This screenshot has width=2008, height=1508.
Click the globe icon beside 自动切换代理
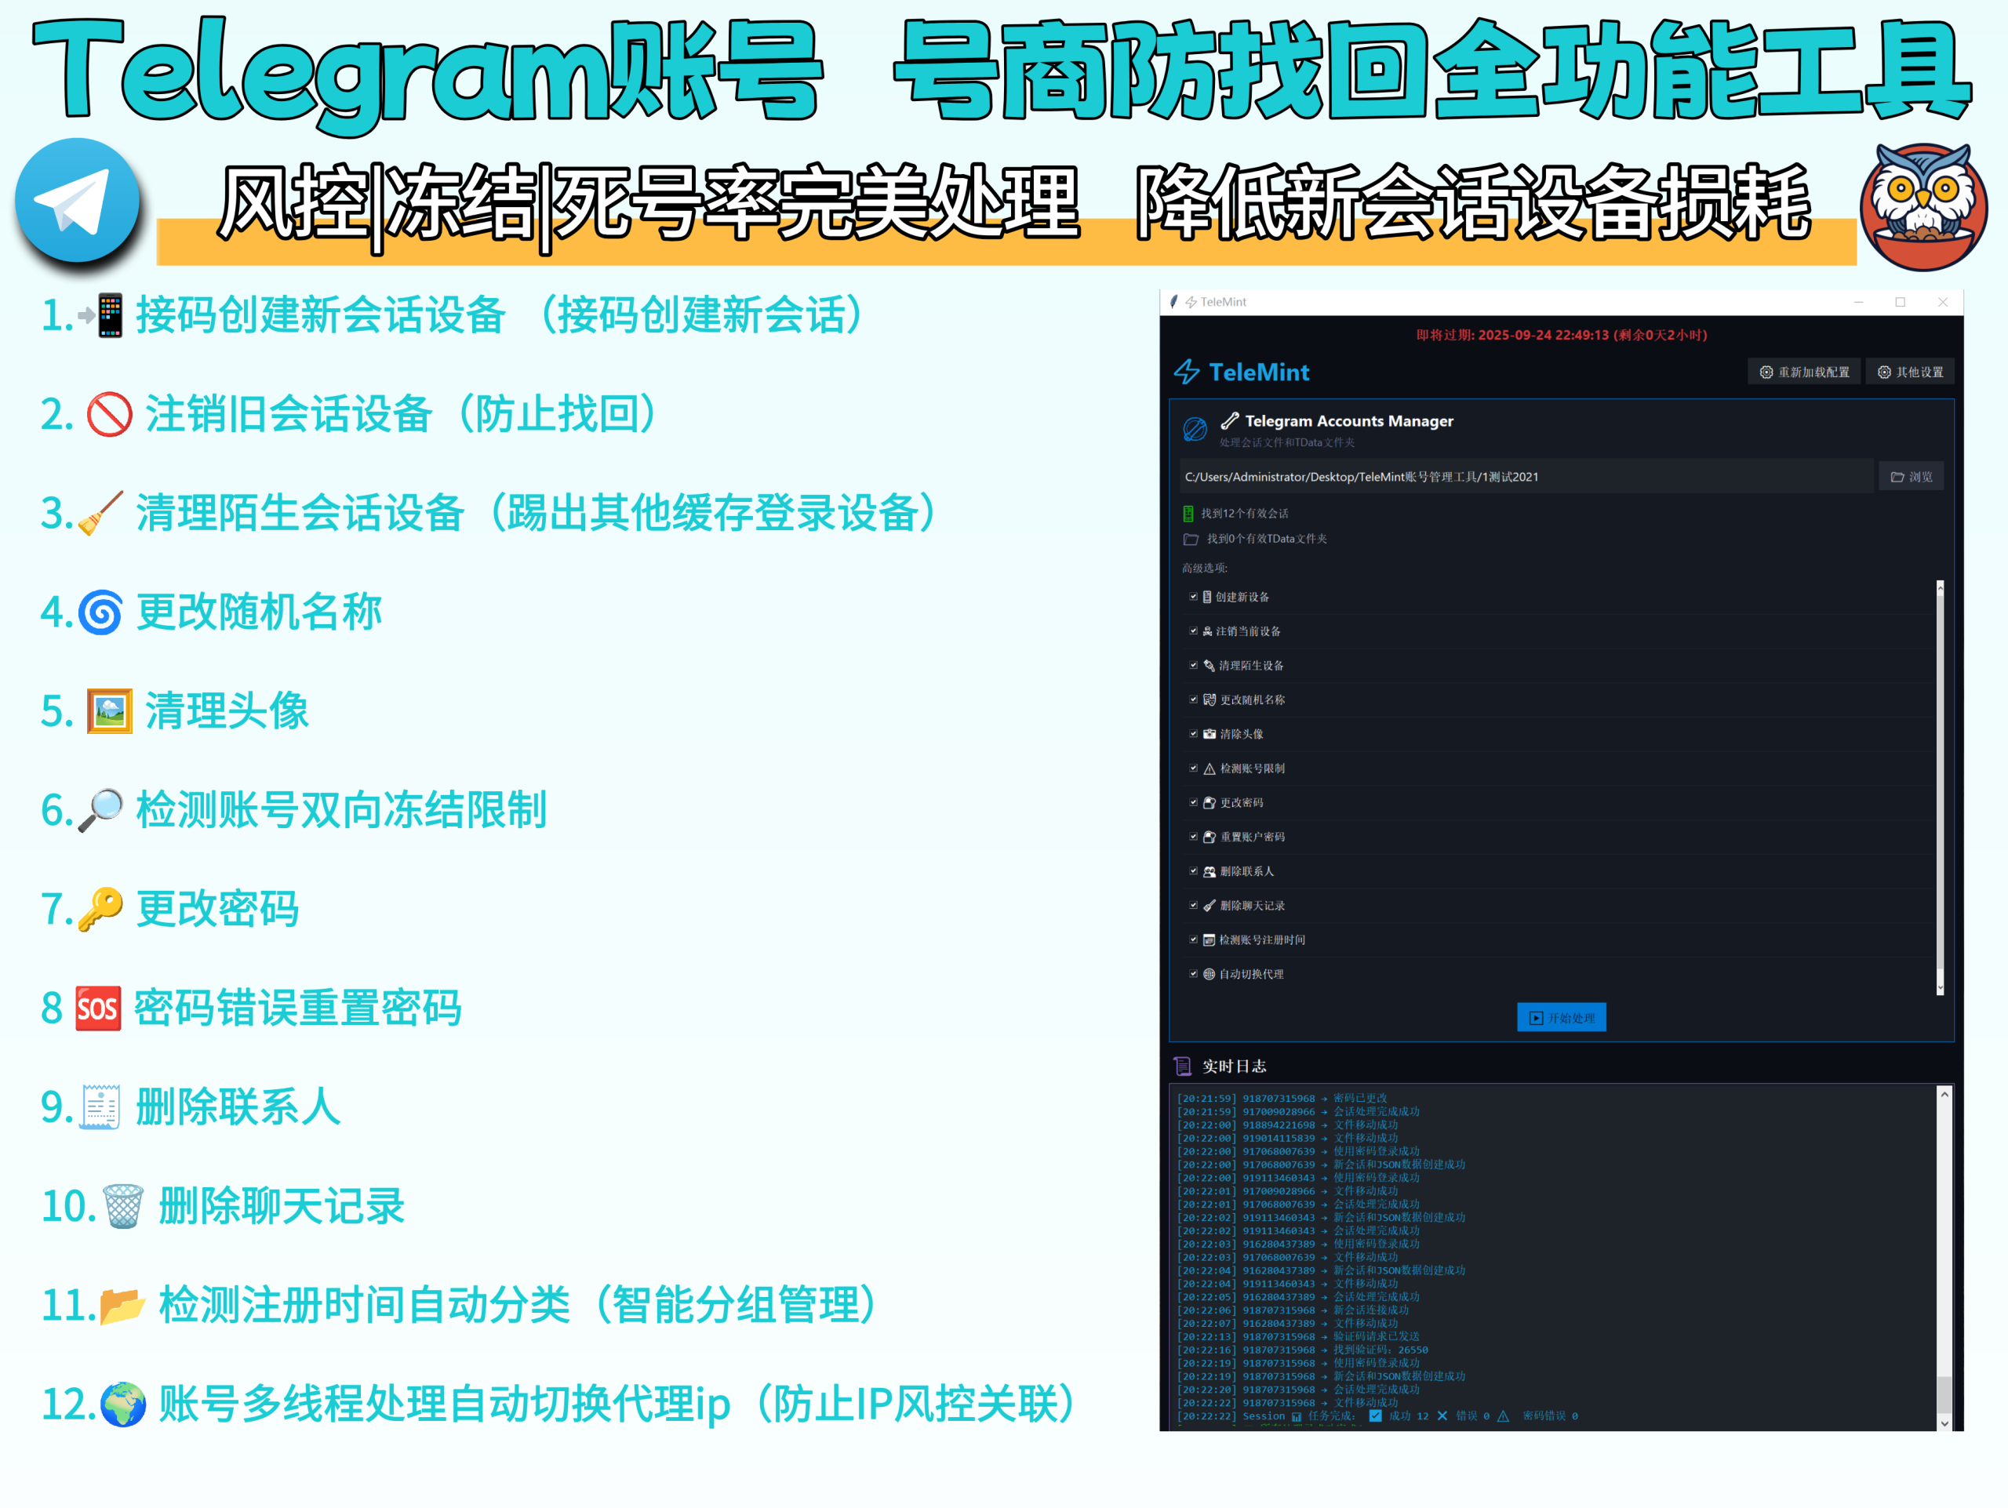(x=1210, y=975)
